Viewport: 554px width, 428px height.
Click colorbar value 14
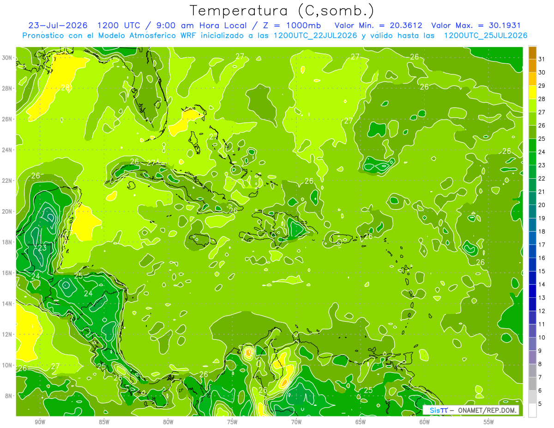[542, 284]
